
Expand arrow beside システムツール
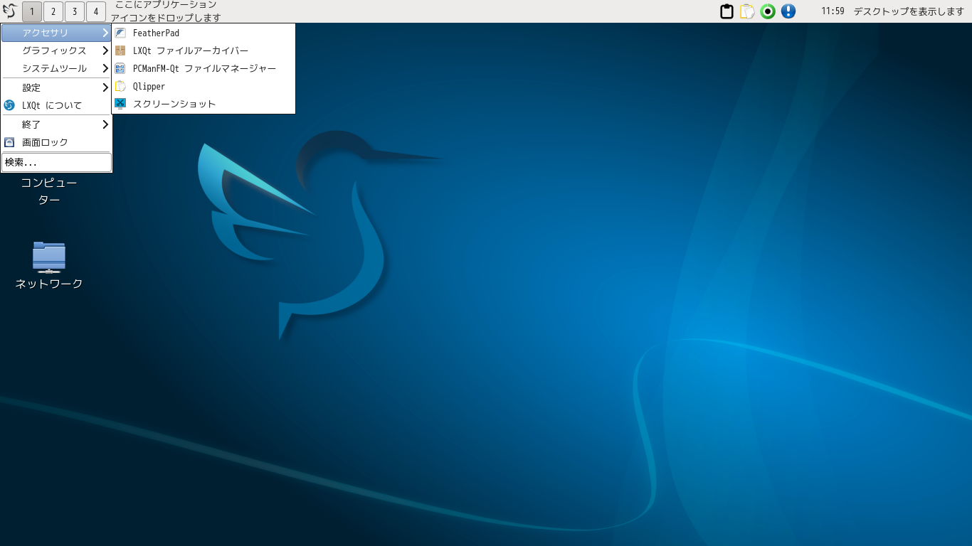[105, 68]
